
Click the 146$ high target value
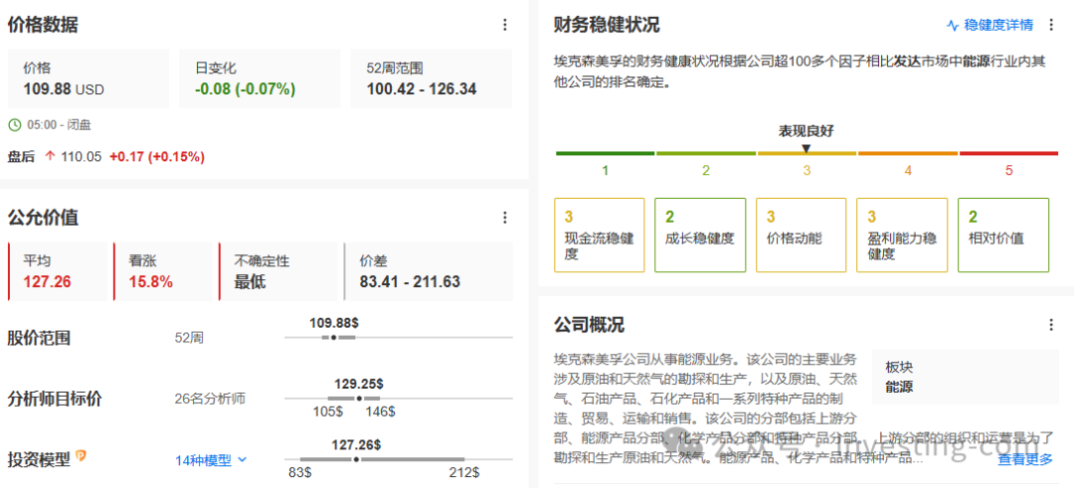click(380, 412)
